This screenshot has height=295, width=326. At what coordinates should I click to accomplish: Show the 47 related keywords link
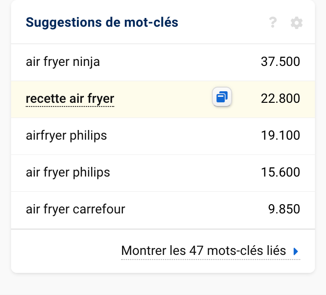tap(203, 251)
